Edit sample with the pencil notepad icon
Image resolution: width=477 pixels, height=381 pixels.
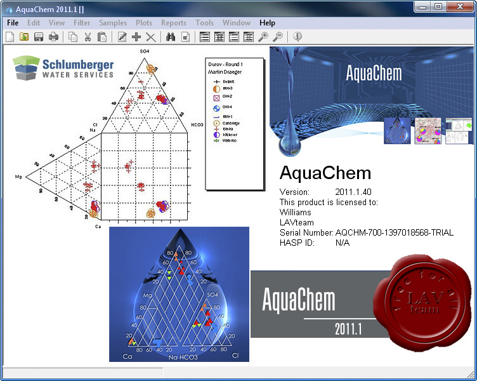[x=122, y=37]
